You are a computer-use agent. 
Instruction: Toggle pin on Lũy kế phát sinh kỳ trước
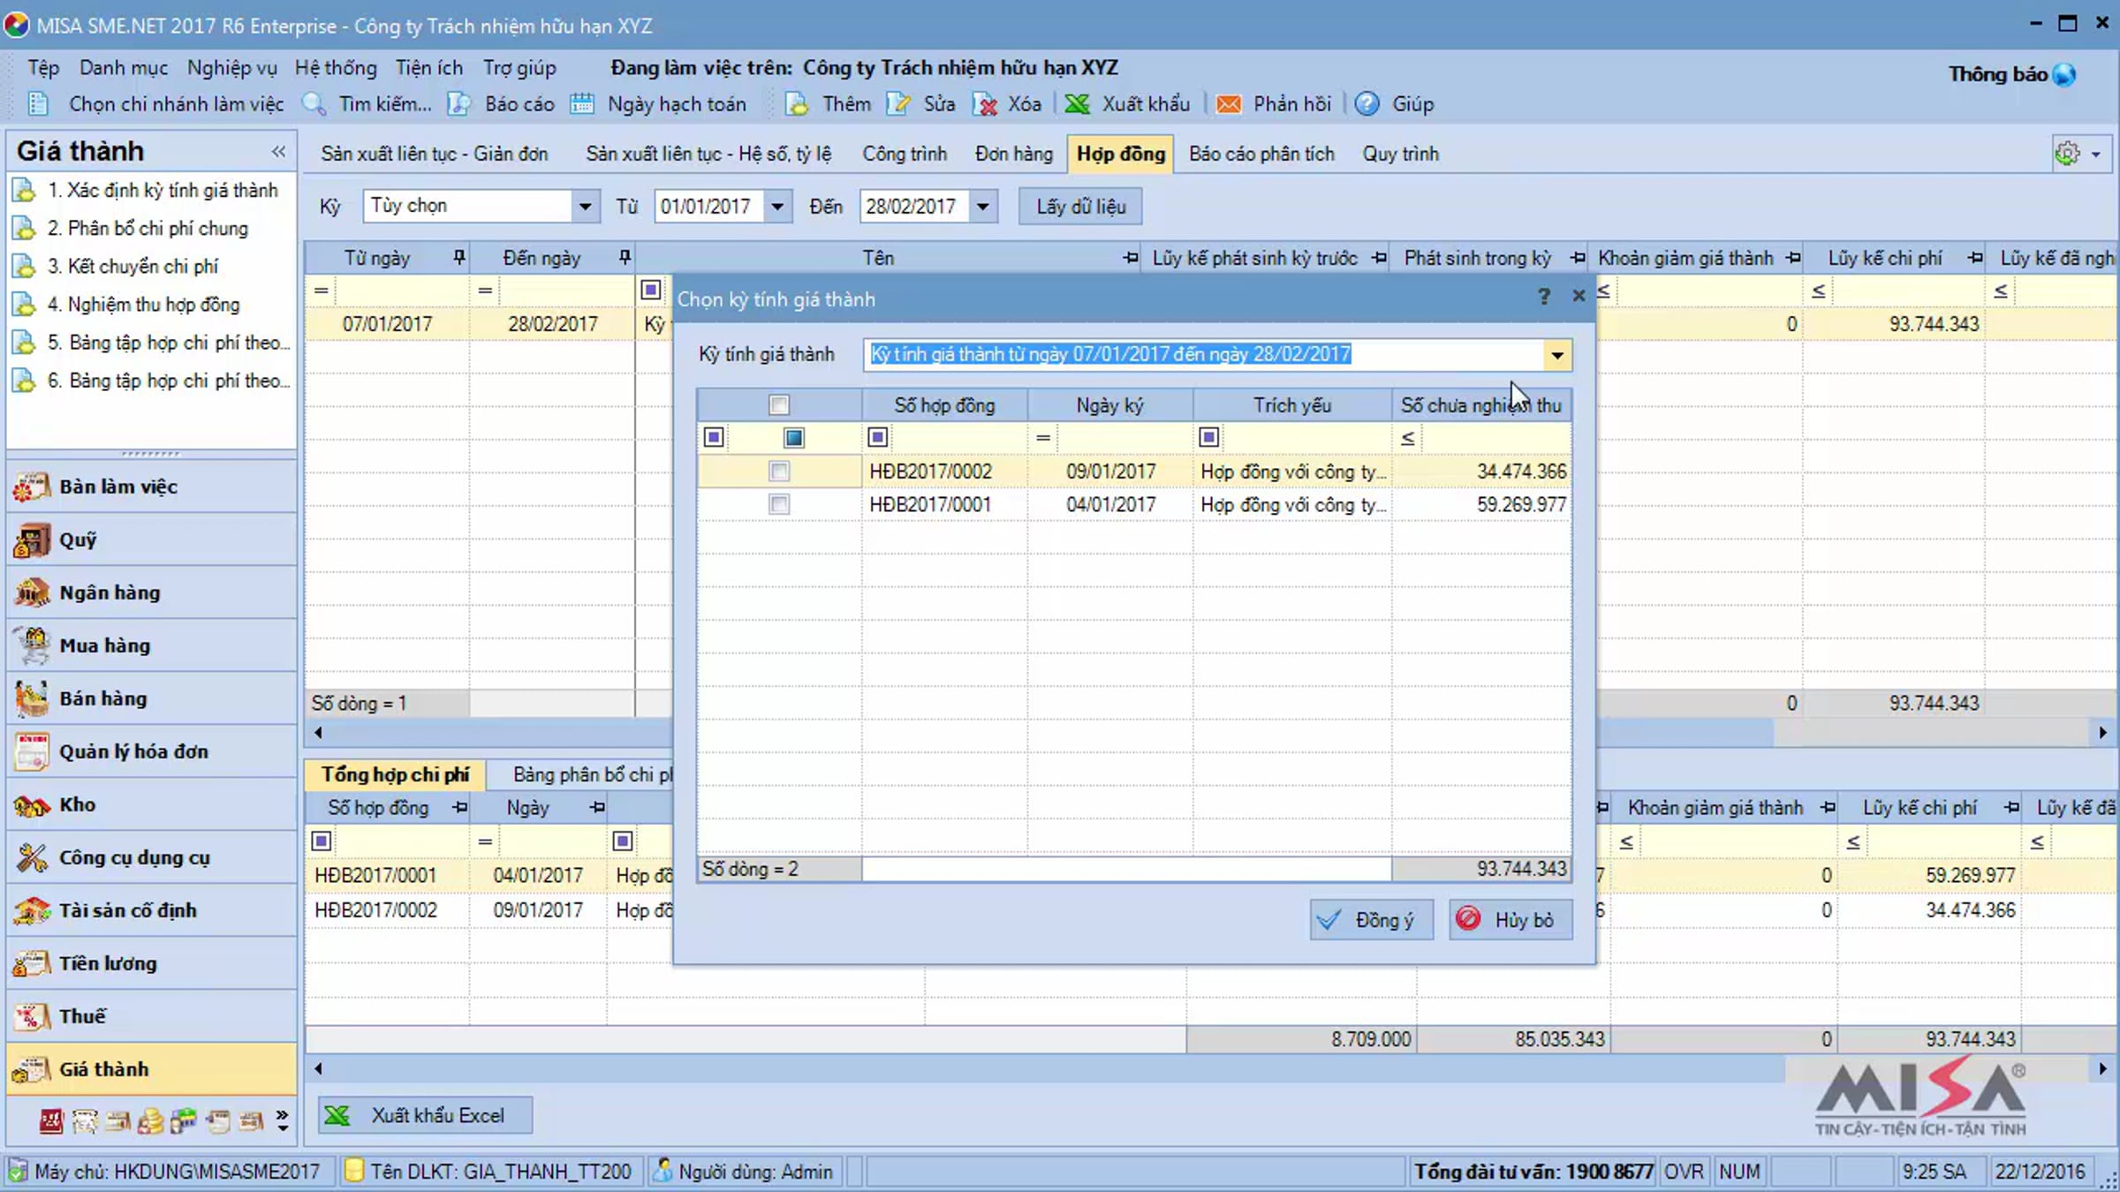pyautogui.click(x=1378, y=258)
